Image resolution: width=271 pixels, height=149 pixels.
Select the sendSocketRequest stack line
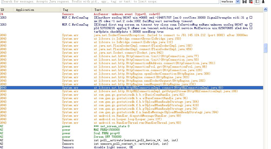tap(131, 81)
